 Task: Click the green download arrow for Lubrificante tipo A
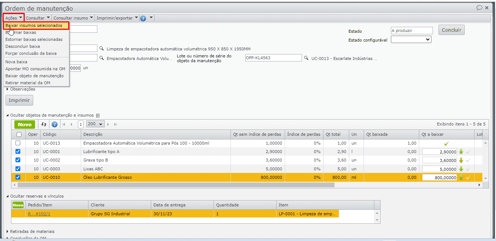[x=461, y=152]
